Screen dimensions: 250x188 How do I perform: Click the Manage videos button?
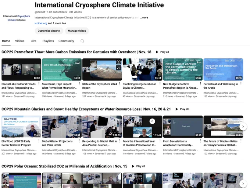tap(77, 31)
